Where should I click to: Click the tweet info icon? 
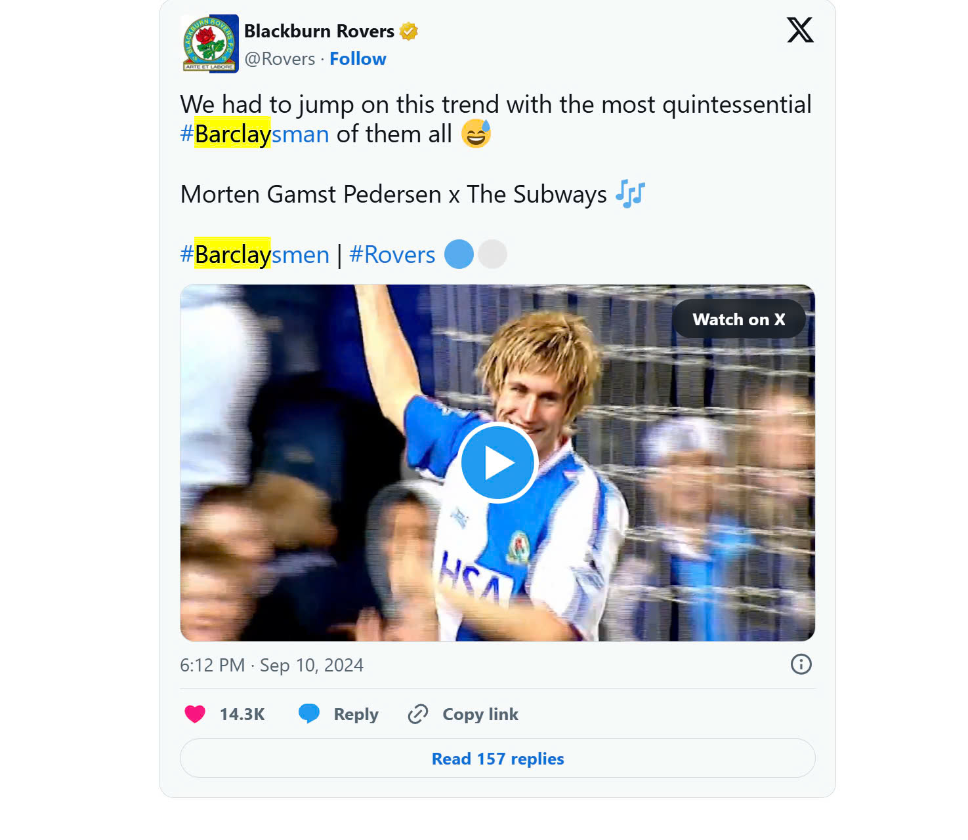pyautogui.click(x=801, y=664)
